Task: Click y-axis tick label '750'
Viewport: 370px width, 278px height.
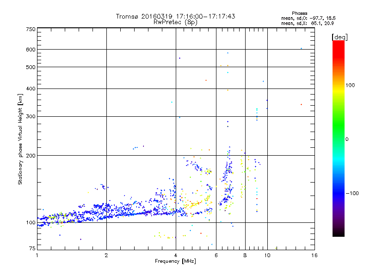Action: click(x=31, y=29)
